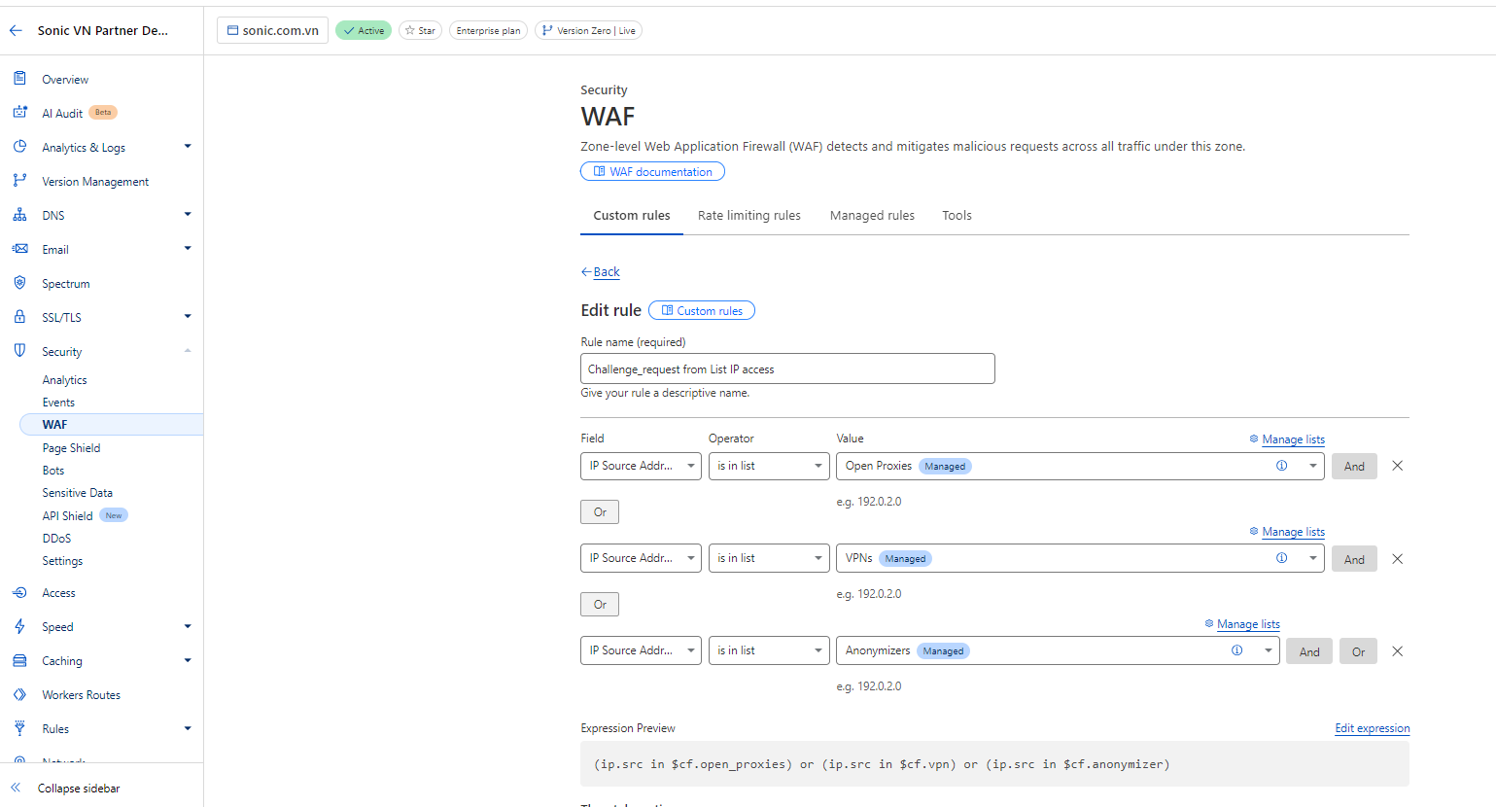Open the VPNs value dropdown
Viewport: 1496px width, 807px height.
pyautogui.click(x=1312, y=558)
